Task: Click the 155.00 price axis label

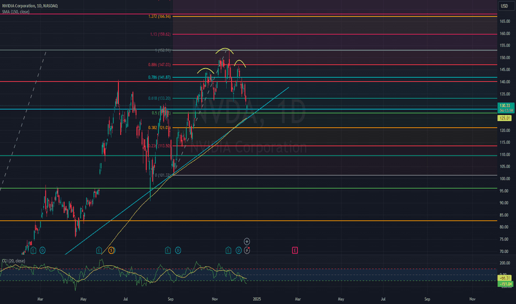Action: (x=504, y=45)
